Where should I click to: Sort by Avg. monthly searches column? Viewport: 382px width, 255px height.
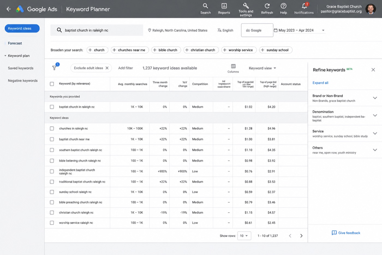pos(133,84)
